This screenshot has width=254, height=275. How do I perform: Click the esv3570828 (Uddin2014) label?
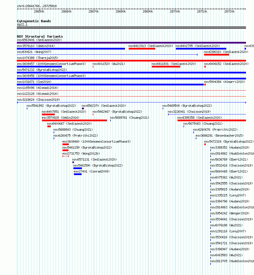coord(61,118)
